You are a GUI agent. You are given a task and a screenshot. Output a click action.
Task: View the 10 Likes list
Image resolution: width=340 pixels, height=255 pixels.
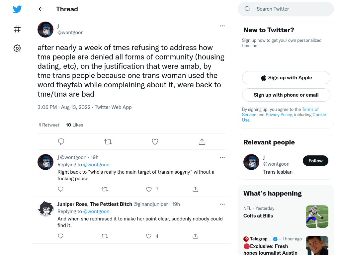pos(74,125)
